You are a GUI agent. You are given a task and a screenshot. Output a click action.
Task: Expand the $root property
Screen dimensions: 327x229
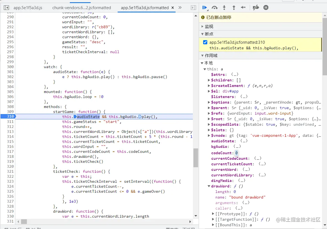[209, 119]
